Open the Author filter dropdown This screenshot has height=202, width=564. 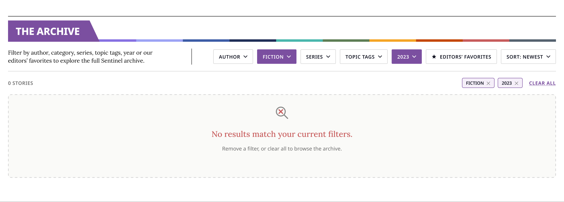click(233, 57)
